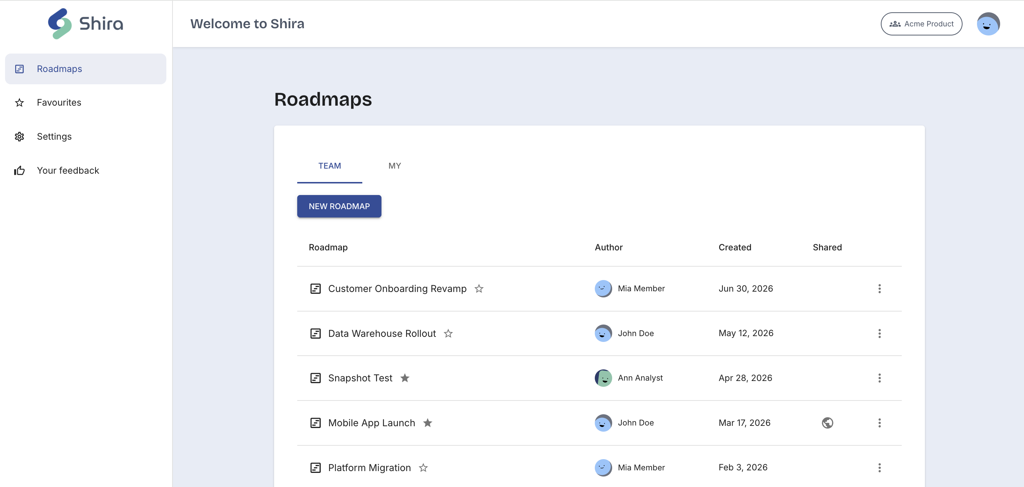Image resolution: width=1024 pixels, height=487 pixels.
Task: Open Your feedback in the sidebar
Action: click(x=85, y=170)
